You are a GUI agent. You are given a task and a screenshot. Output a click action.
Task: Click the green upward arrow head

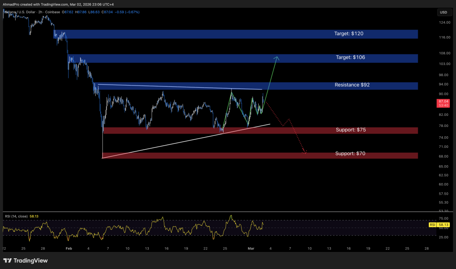pyautogui.click(x=277, y=58)
